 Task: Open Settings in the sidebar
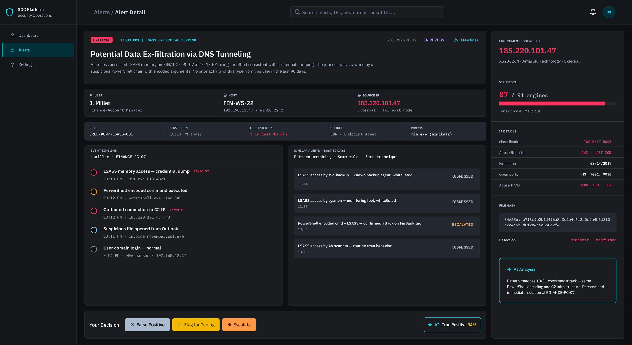click(x=38, y=65)
